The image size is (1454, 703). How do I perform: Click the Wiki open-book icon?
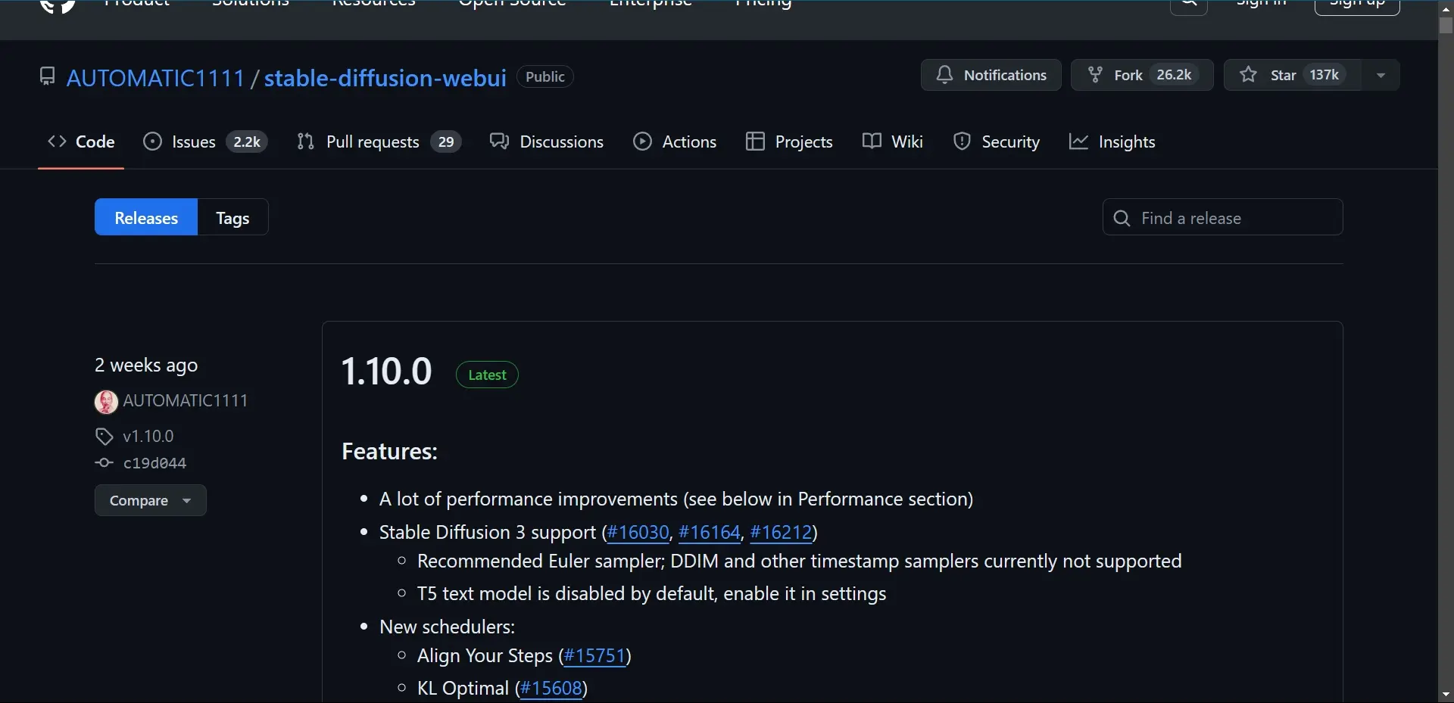point(872,142)
